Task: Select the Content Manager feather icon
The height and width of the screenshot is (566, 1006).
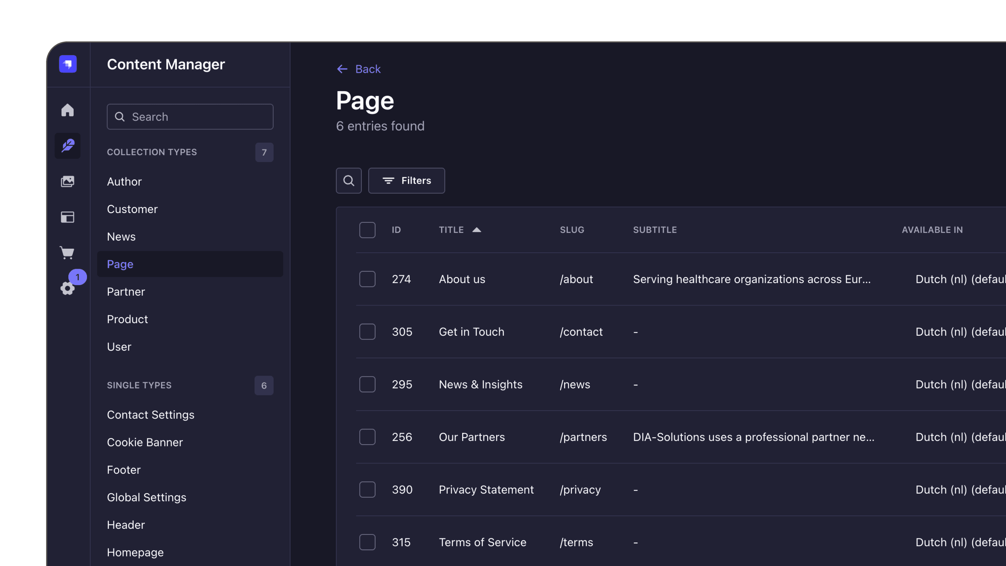Action: pos(67,146)
